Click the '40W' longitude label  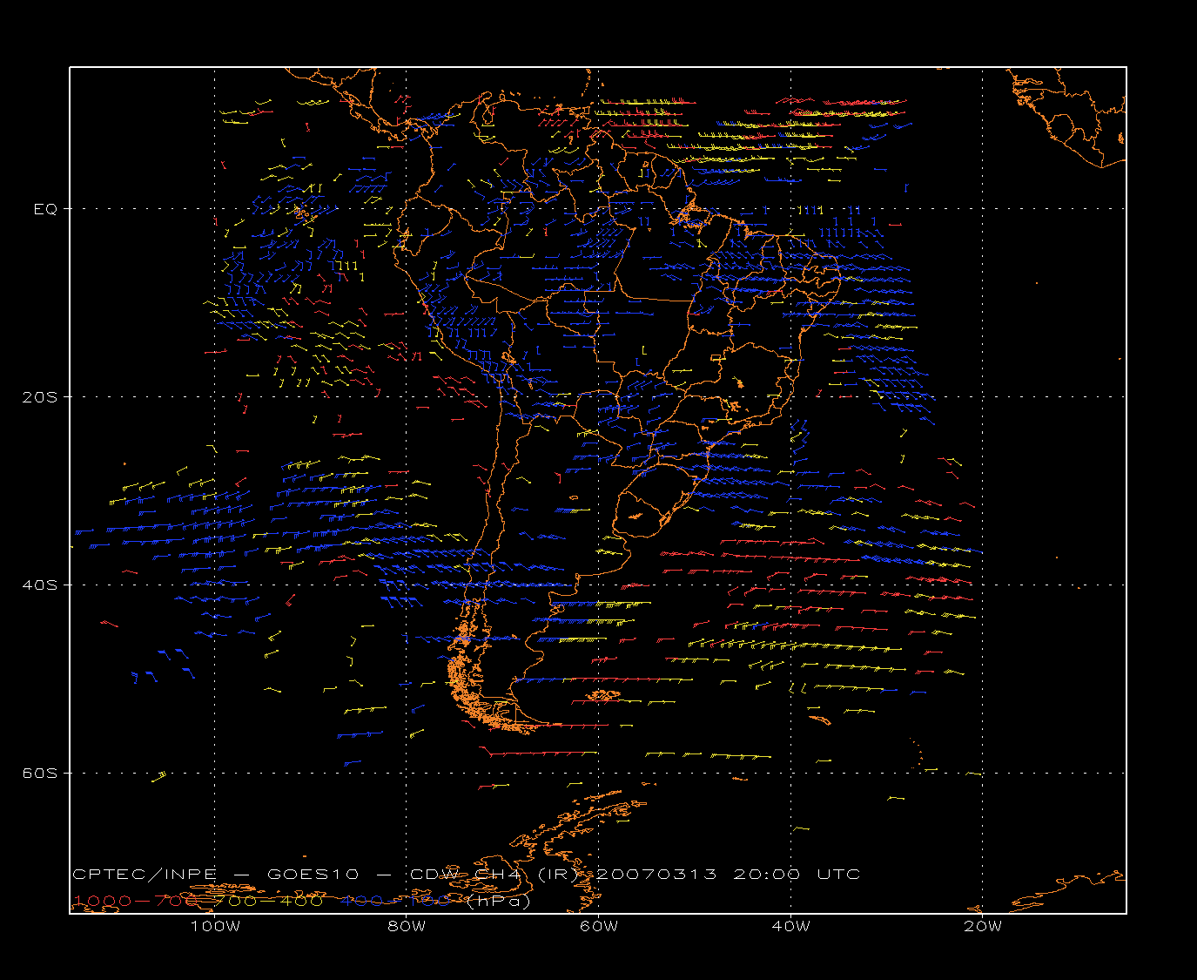pyautogui.click(x=790, y=926)
